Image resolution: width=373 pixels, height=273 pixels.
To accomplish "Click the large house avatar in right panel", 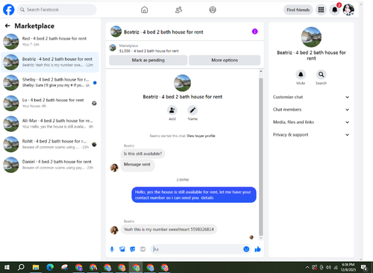I will click(x=311, y=37).
